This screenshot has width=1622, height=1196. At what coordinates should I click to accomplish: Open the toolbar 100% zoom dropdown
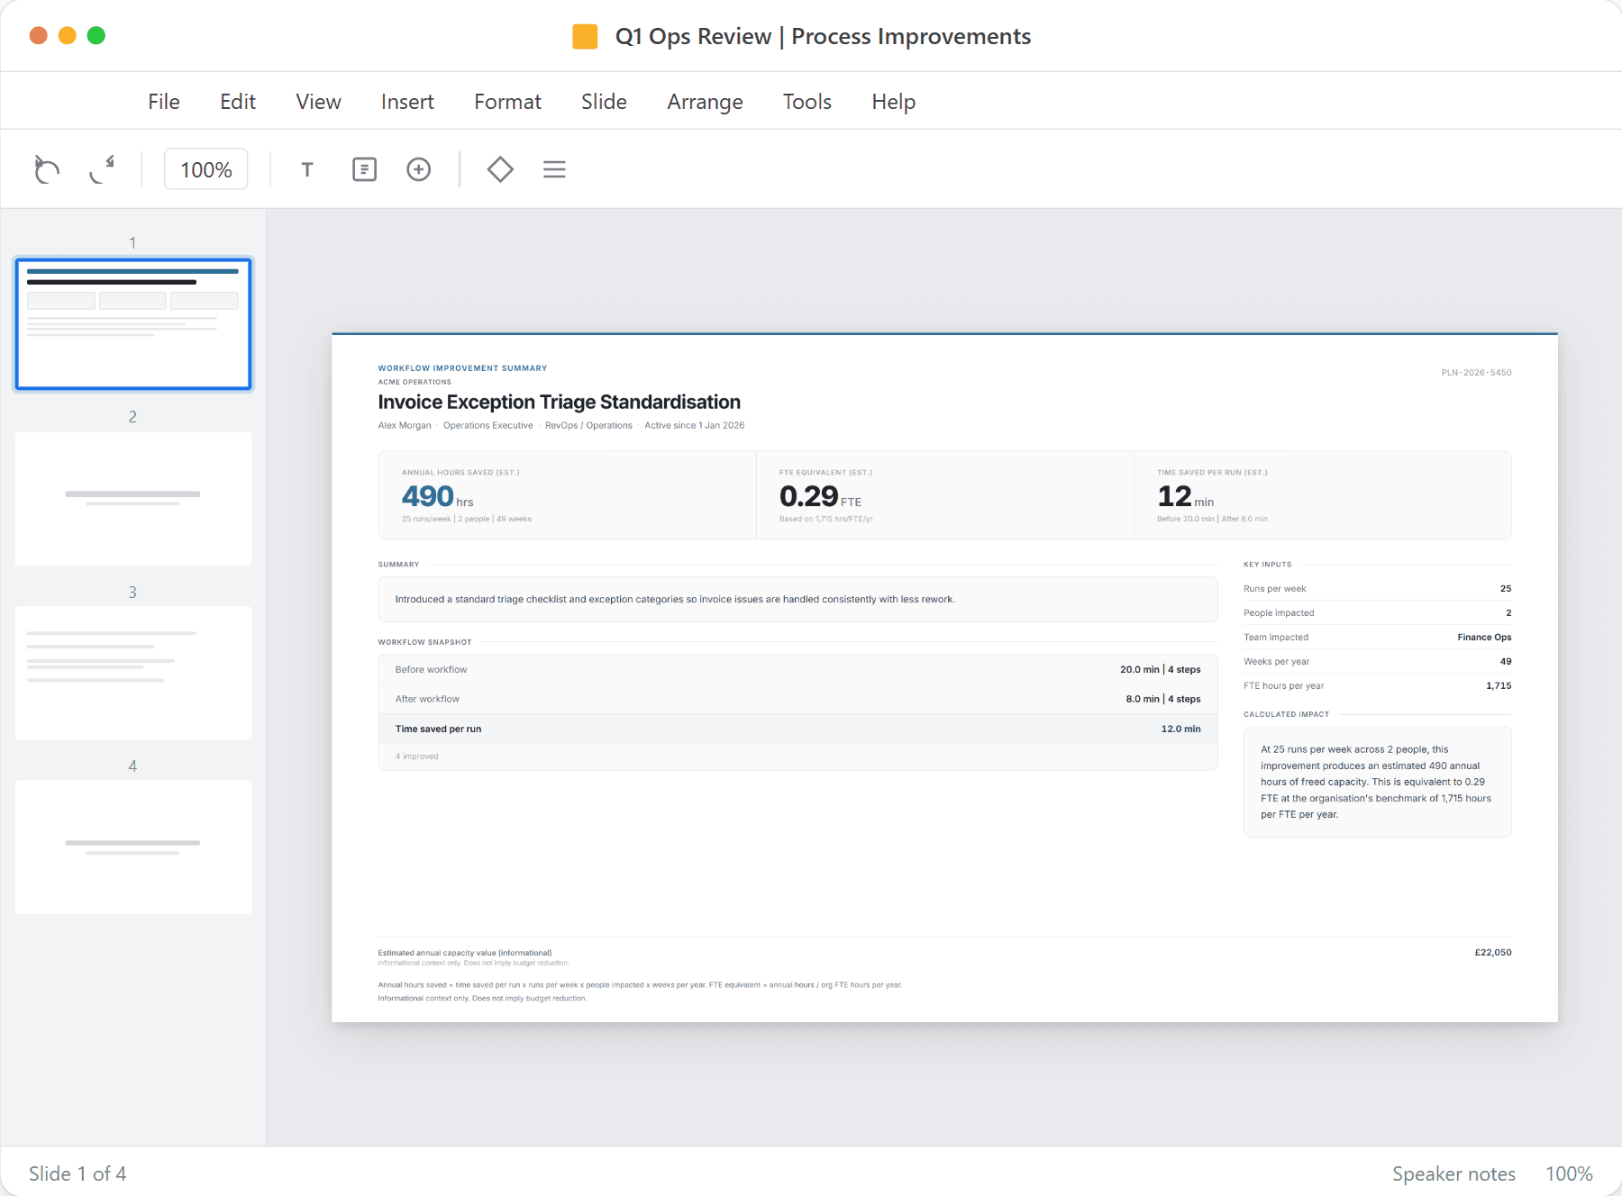coord(206,169)
